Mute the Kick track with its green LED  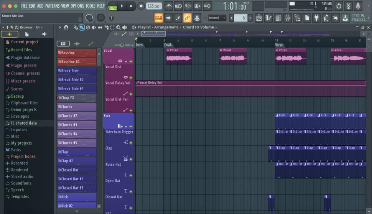[x=131, y=126]
